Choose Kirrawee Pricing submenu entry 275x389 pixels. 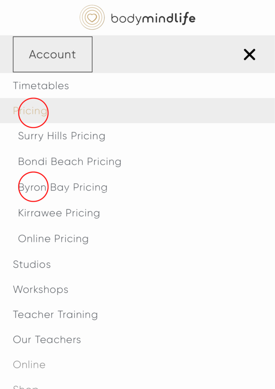tap(59, 213)
